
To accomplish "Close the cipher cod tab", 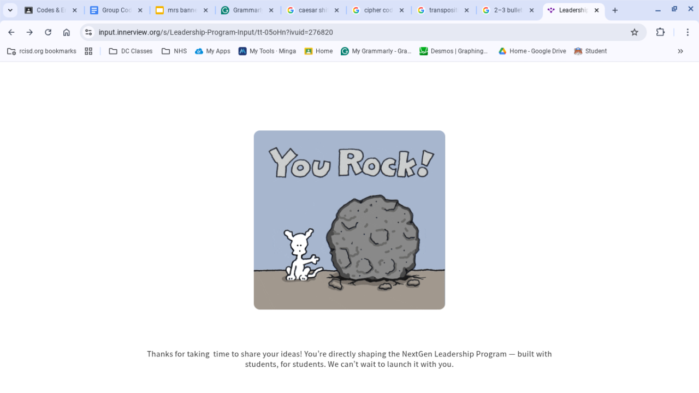I will pyautogui.click(x=402, y=10).
